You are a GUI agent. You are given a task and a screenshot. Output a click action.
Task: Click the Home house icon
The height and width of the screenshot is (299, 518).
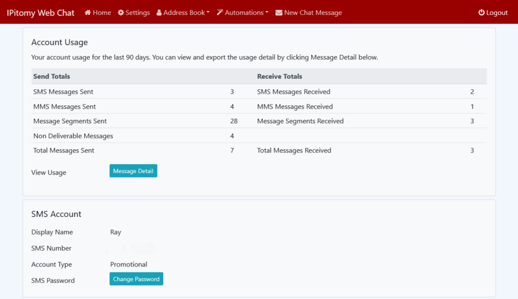(87, 13)
